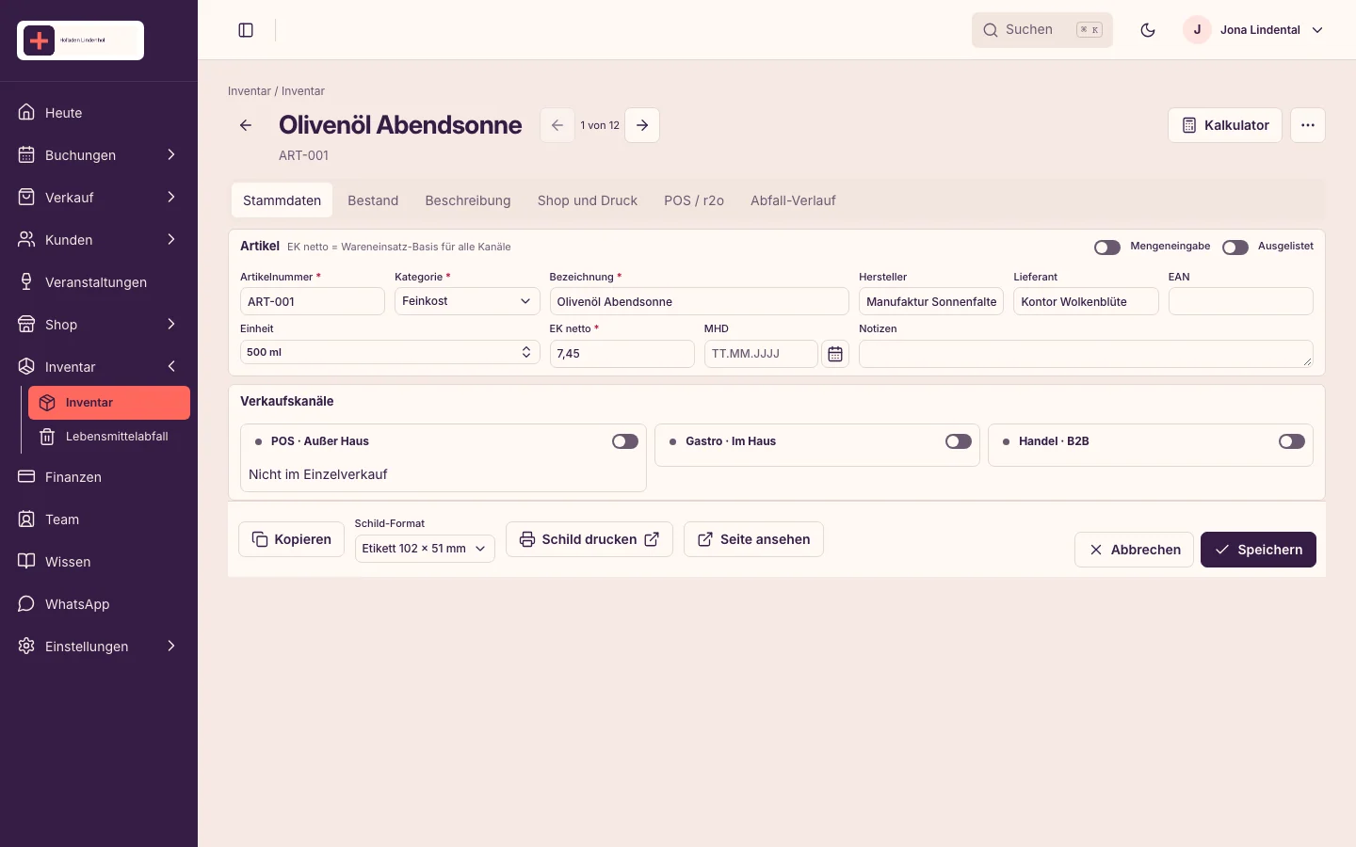
Task: Click the company logo in sidebar
Action: pos(80,40)
